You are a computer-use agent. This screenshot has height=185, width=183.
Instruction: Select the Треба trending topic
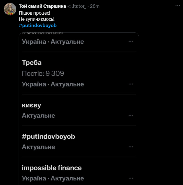tap(32, 63)
